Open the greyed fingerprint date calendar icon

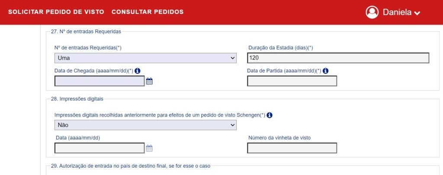pos(149,148)
